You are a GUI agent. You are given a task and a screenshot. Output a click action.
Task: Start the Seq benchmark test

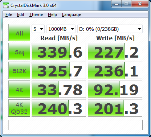click(19, 51)
